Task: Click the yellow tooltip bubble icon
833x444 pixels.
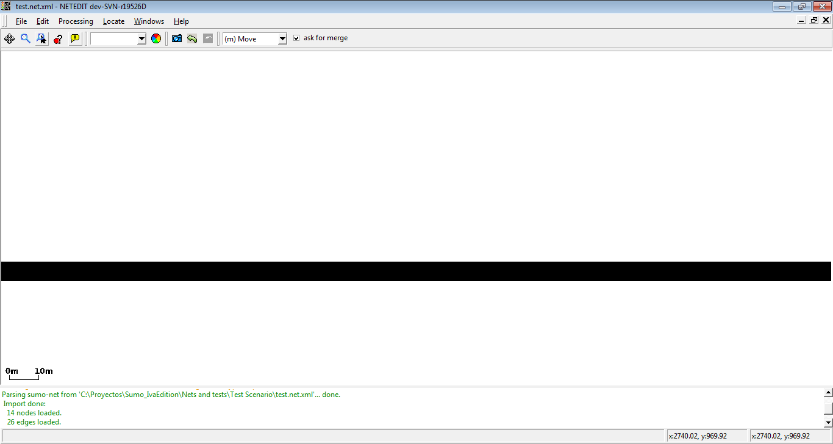Action: pyautogui.click(x=75, y=38)
